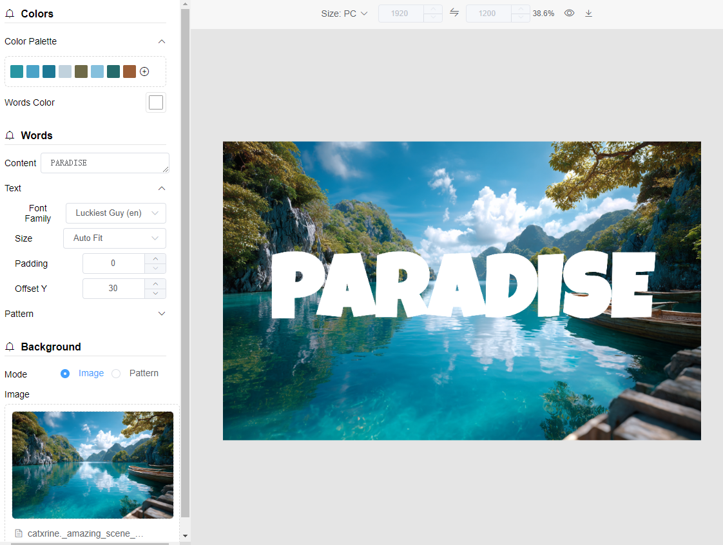Click the bell icon beside Words heading
723x545 pixels.
(10, 135)
